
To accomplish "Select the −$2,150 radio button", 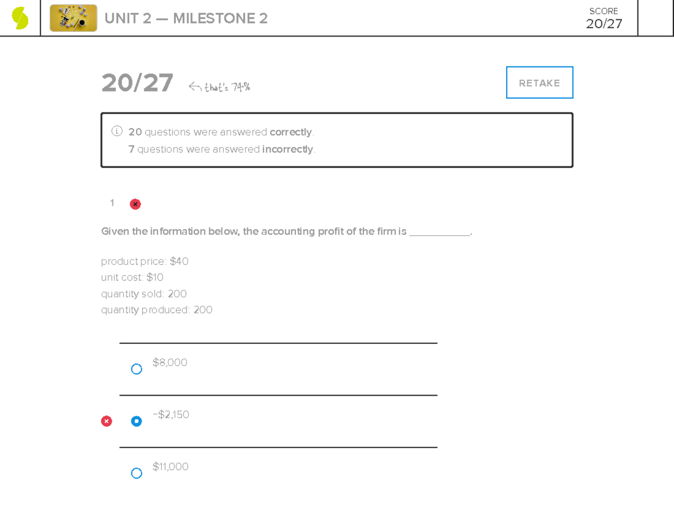I will click(136, 421).
